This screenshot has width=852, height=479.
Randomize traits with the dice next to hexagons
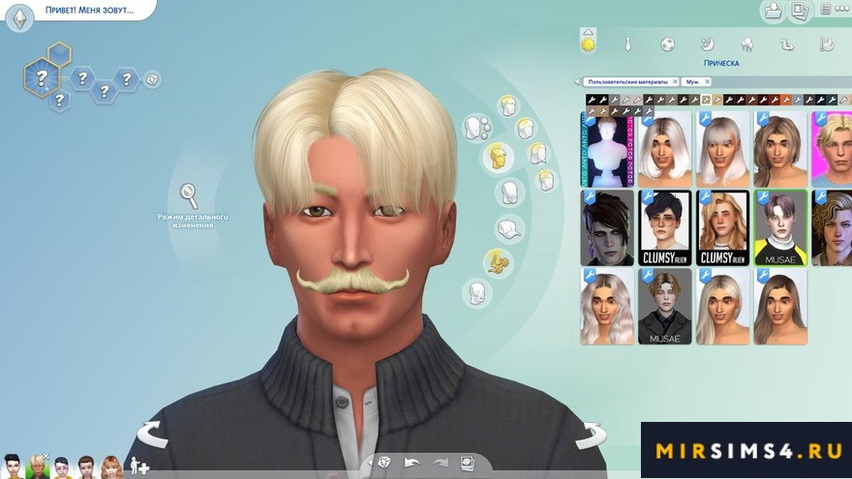coord(152,79)
